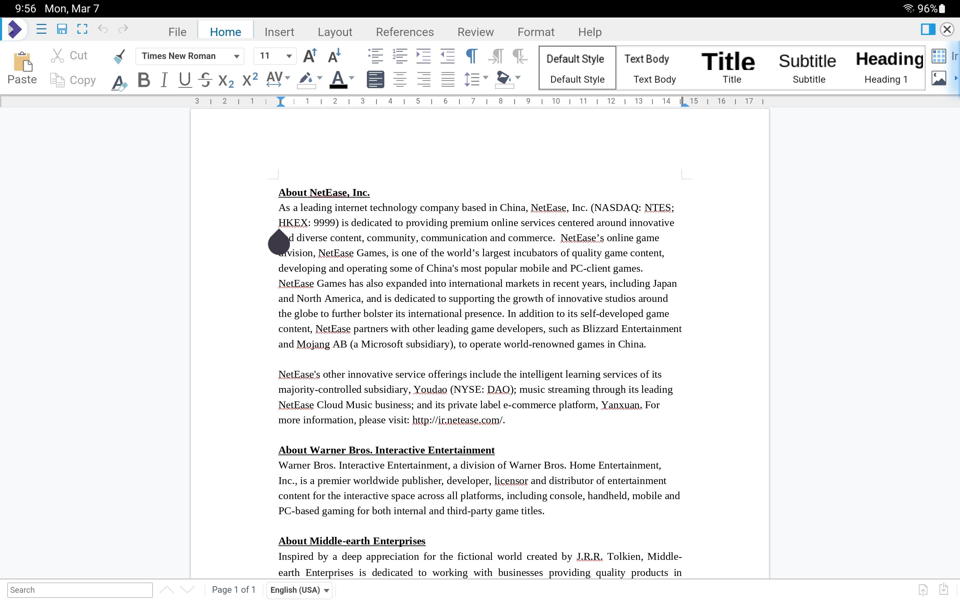This screenshot has height=601, width=960.
Task: Switch to the Insert tab
Action: pos(279,32)
